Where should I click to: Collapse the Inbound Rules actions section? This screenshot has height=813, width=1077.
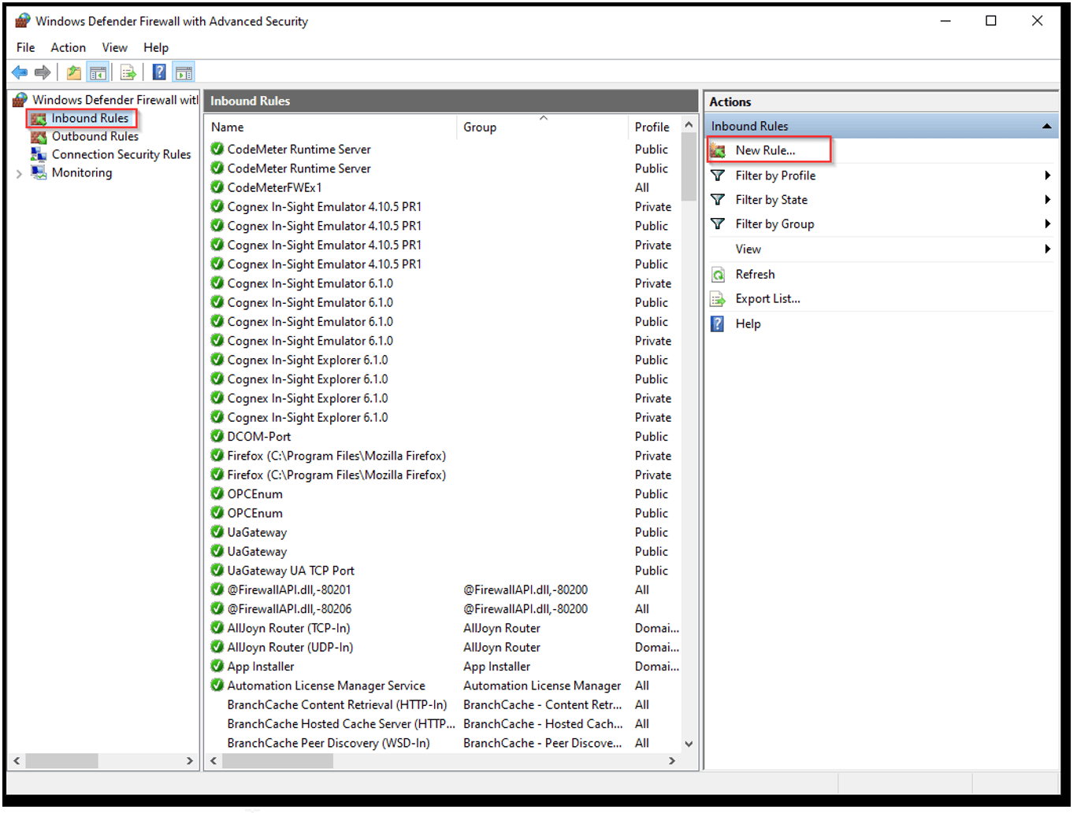click(x=1046, y=126)
